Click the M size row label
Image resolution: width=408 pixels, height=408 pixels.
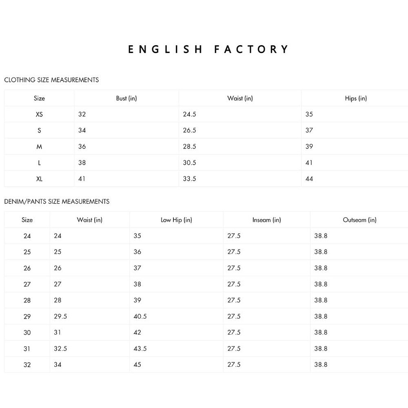point(39,147)
